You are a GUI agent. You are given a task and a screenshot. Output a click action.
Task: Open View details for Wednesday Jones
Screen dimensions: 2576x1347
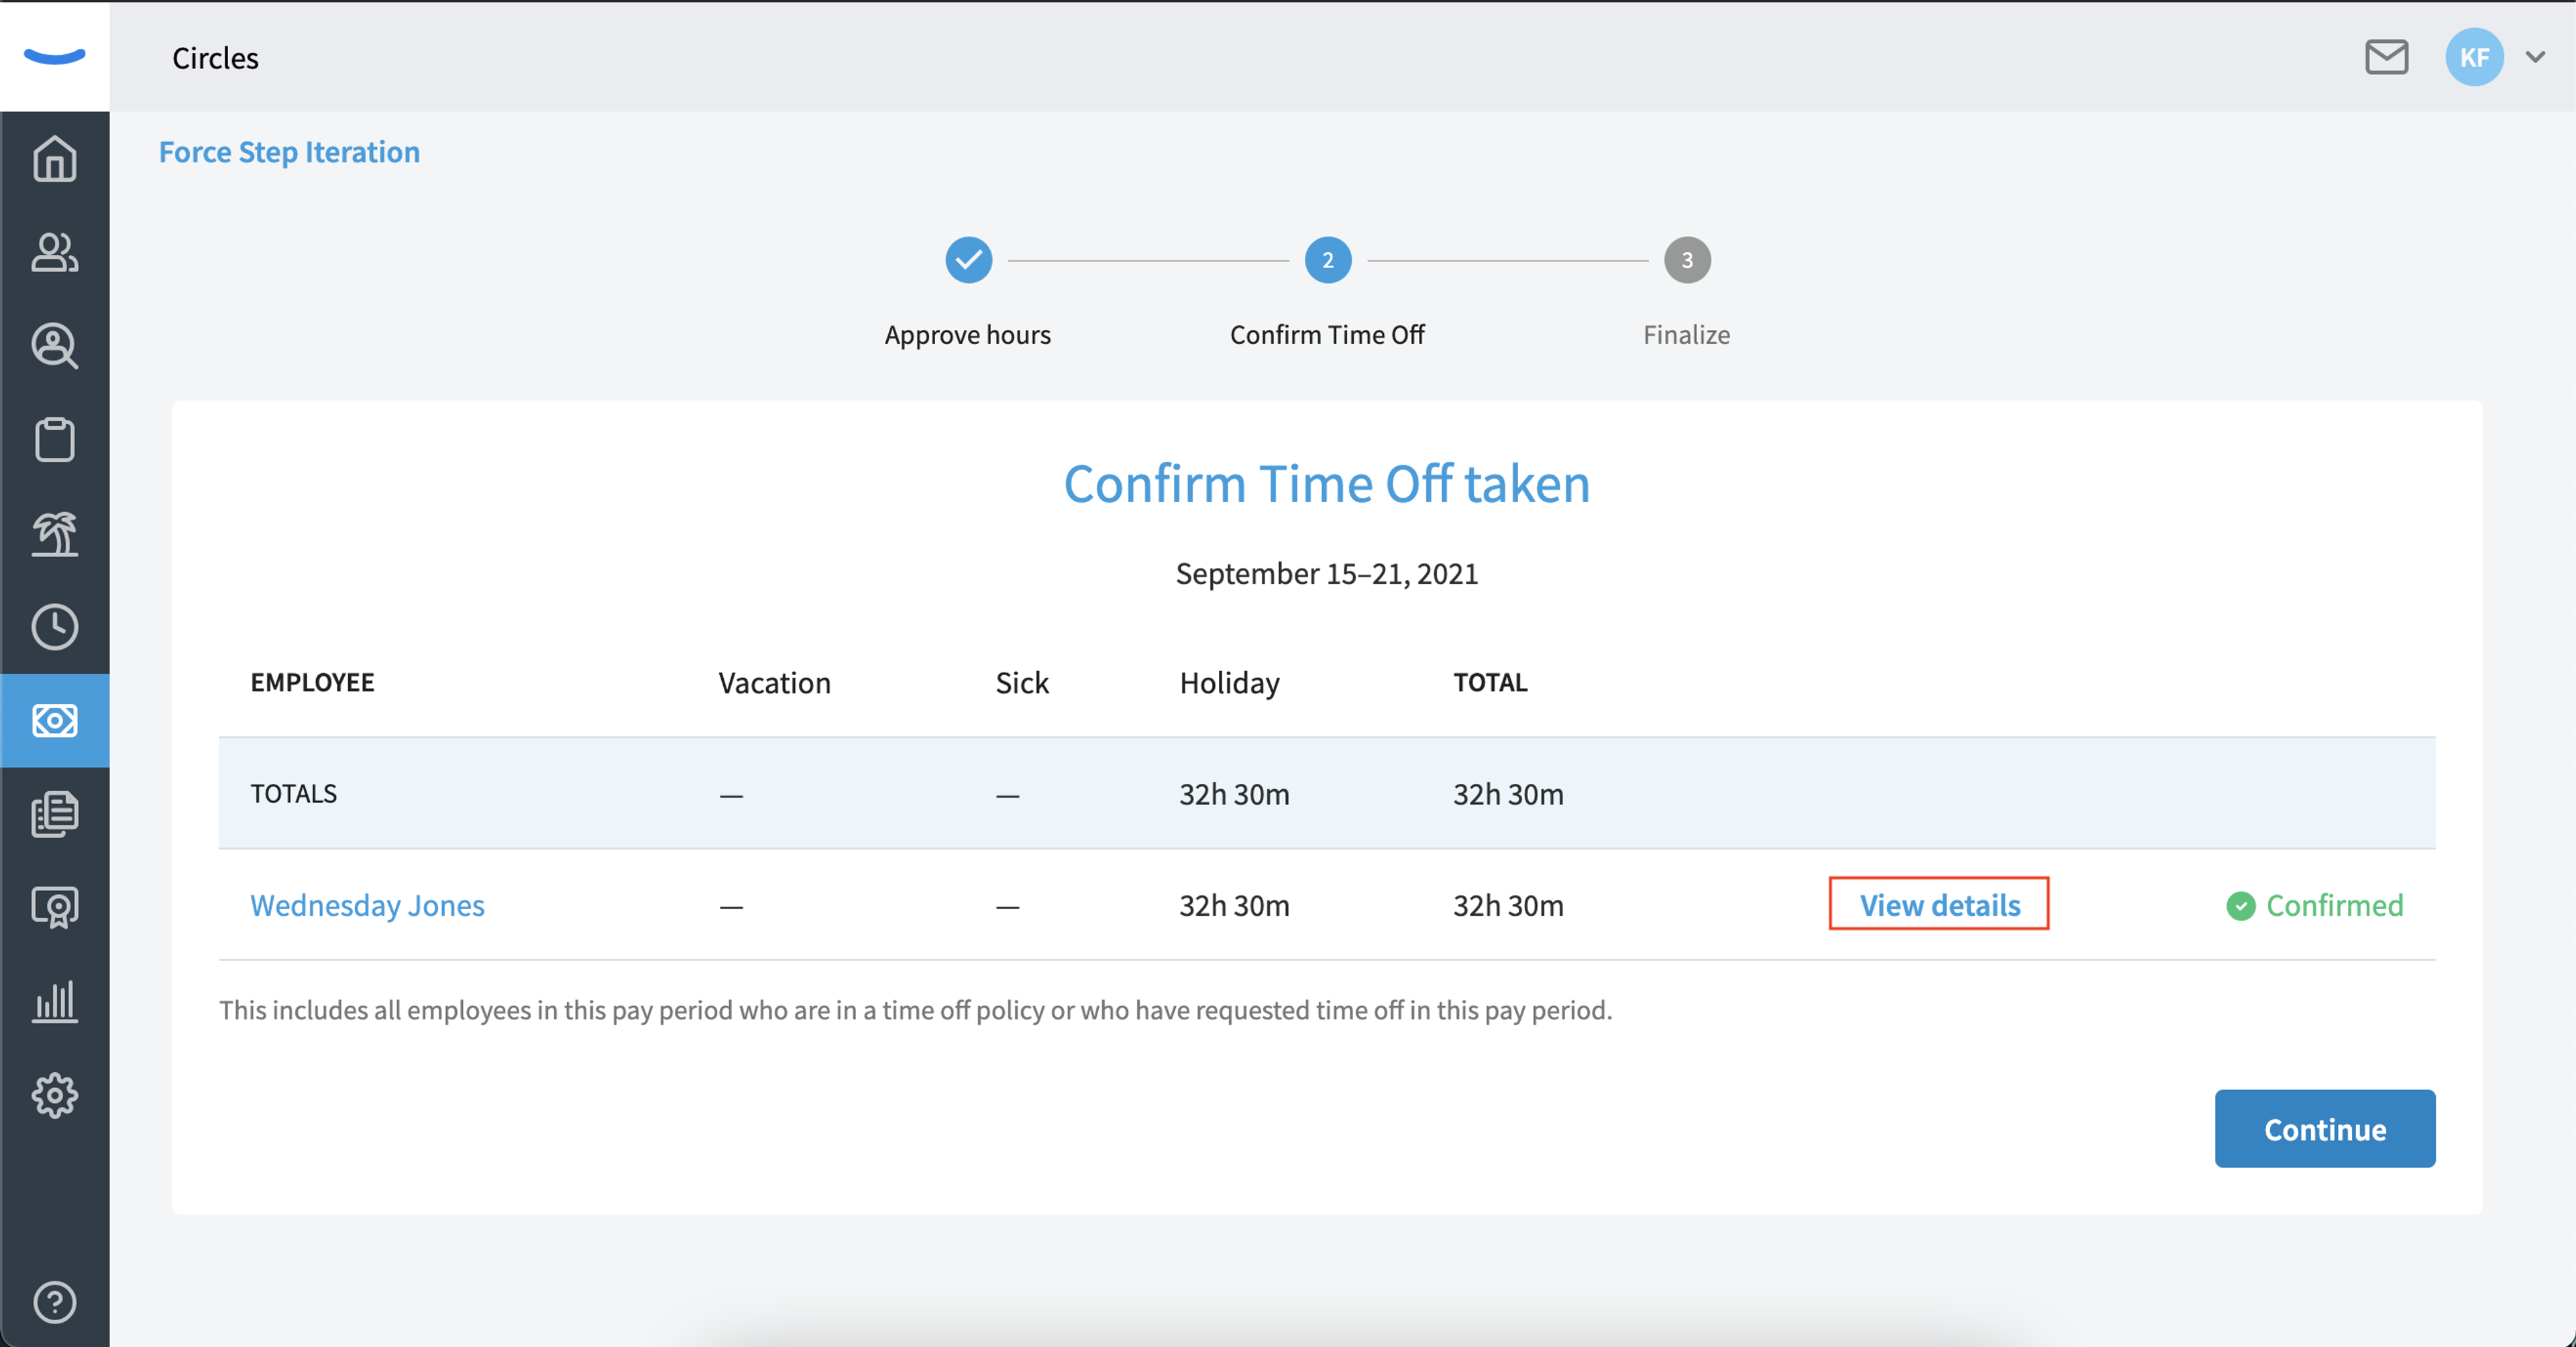[1939, 904]
